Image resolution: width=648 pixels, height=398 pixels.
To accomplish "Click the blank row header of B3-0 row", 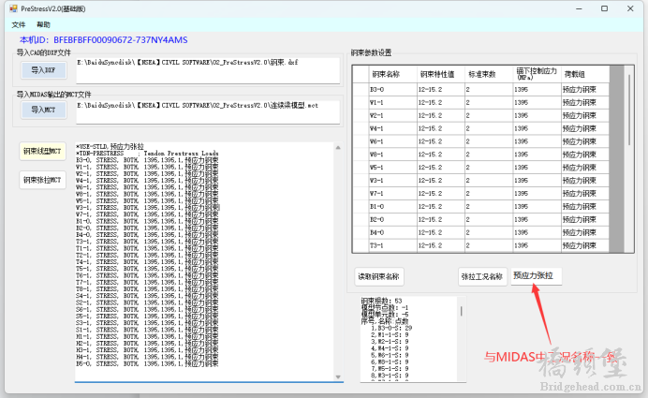I will [361, 90].
